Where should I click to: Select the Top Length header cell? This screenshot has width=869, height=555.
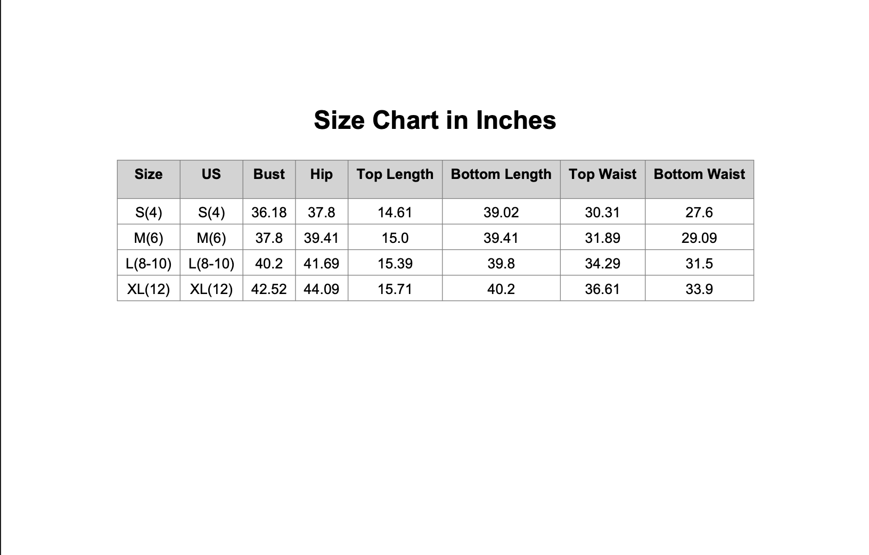pyautogui.click(x=395, y=174)
